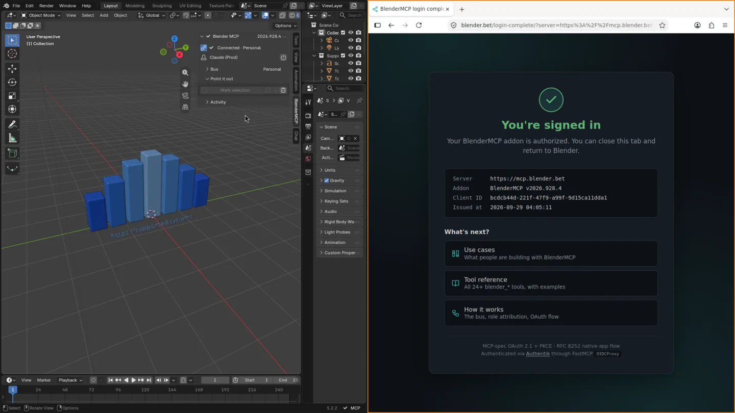Choose the Measure ruler tool
Image resolution: width=735 pixels, height=413 pixels.
(12, 139)
